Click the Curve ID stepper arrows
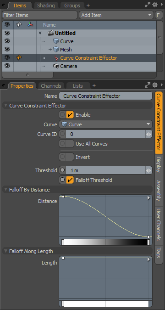Image resolution: width=165 pixels, height=310 pixels. 149,134
